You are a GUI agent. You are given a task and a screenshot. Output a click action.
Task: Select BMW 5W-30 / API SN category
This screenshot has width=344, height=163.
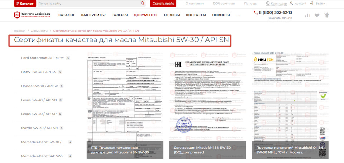click(x=46, y=72)
